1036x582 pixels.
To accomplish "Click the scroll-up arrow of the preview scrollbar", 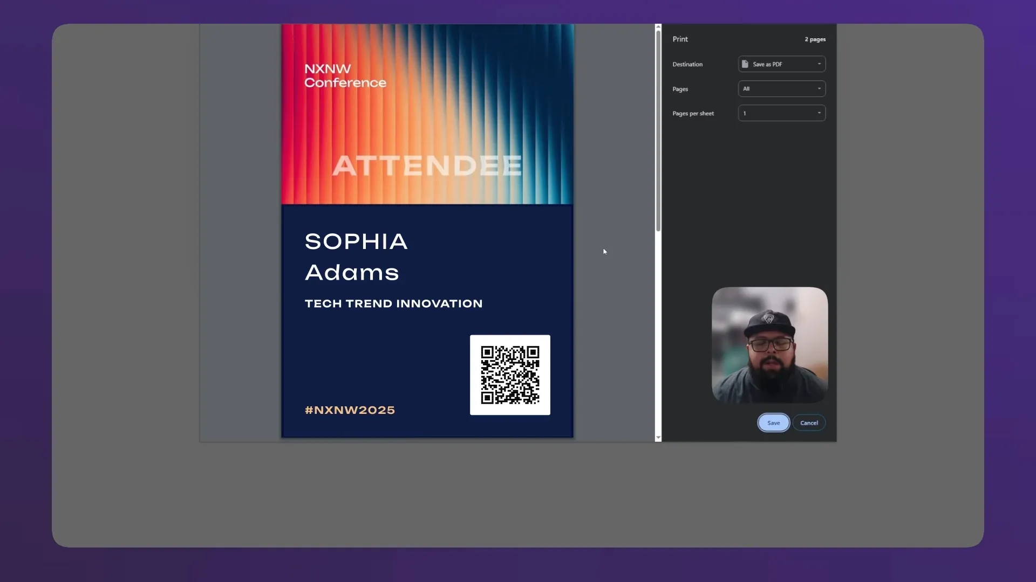I will 658,27.
